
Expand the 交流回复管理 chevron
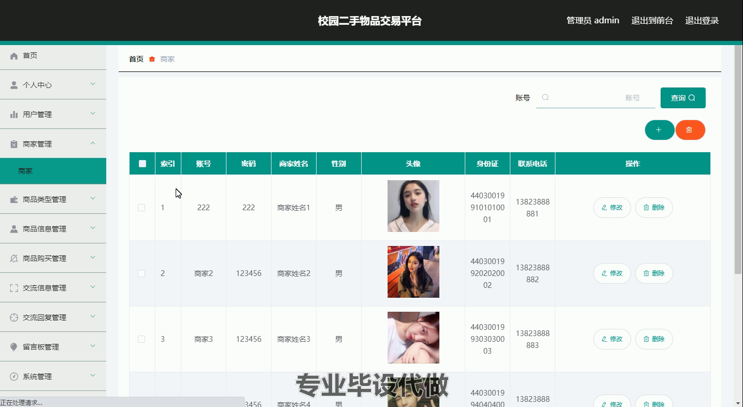(93, 316)
